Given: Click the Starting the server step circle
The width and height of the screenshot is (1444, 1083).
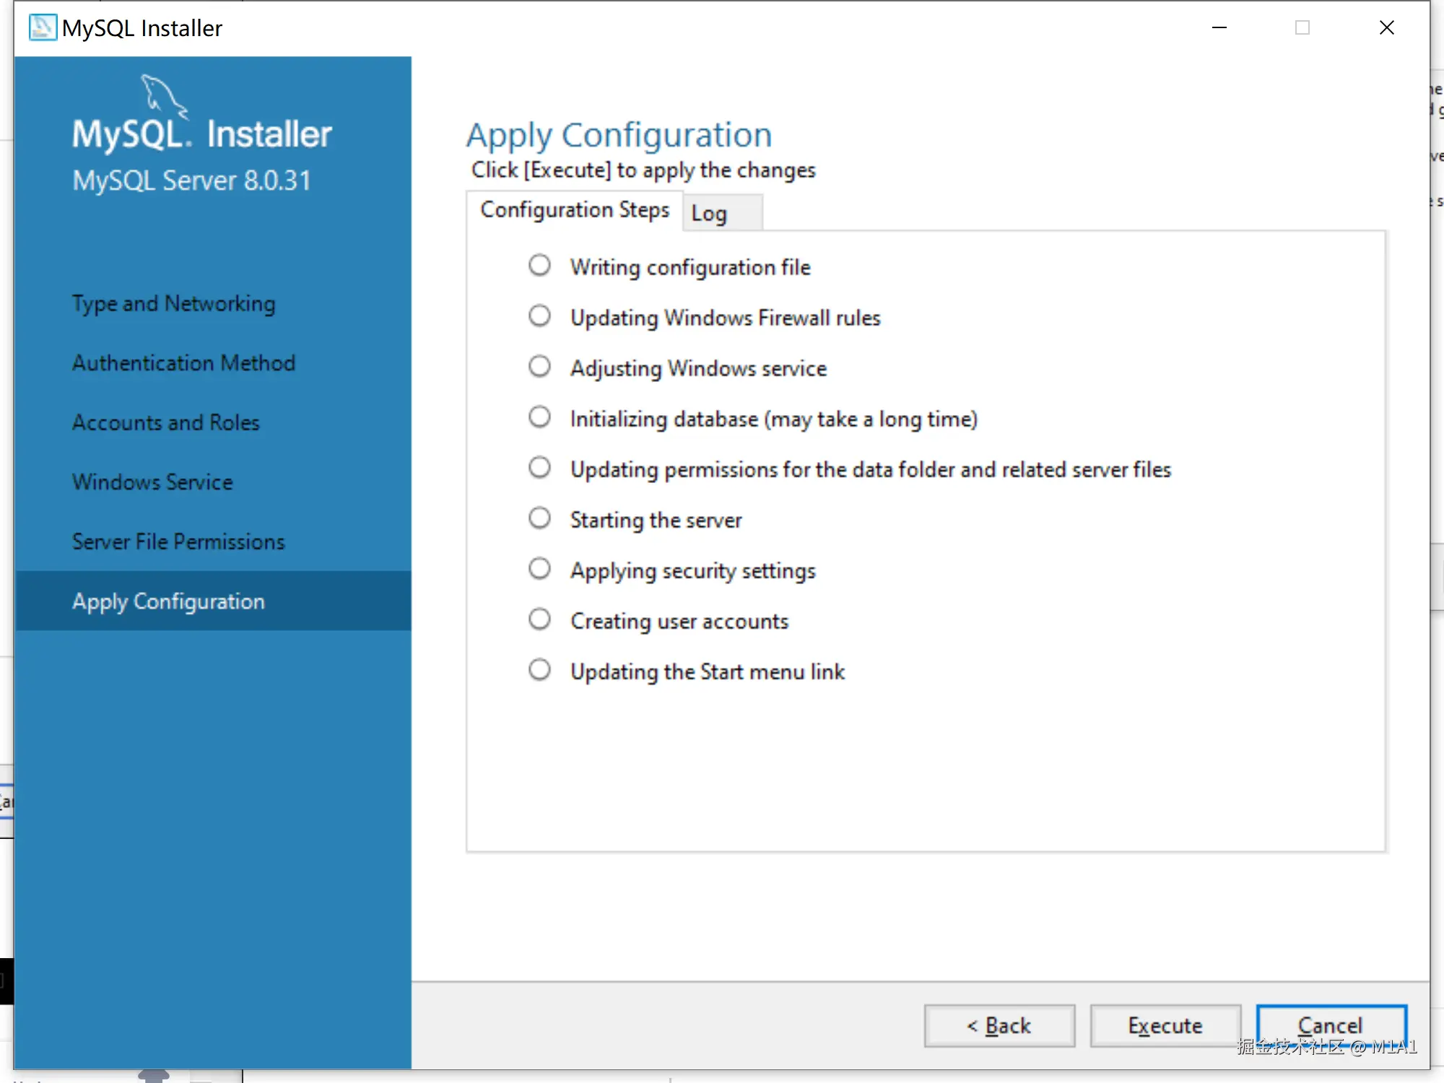Looking at the screenshot, I should click(x=539, y=518).
